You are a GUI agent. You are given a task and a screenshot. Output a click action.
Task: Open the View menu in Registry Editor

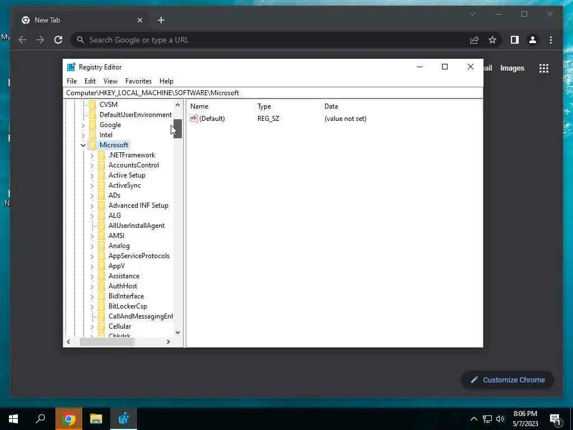110,81
